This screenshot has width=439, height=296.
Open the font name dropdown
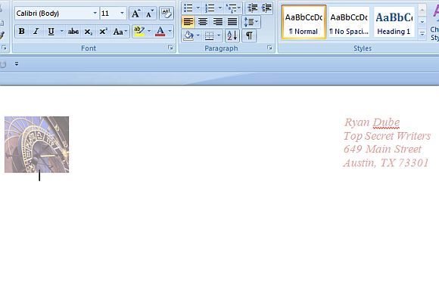pos(95,13)
